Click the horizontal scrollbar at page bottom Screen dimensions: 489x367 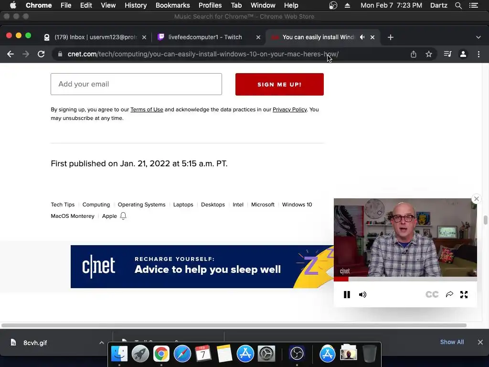click(234, 325)
